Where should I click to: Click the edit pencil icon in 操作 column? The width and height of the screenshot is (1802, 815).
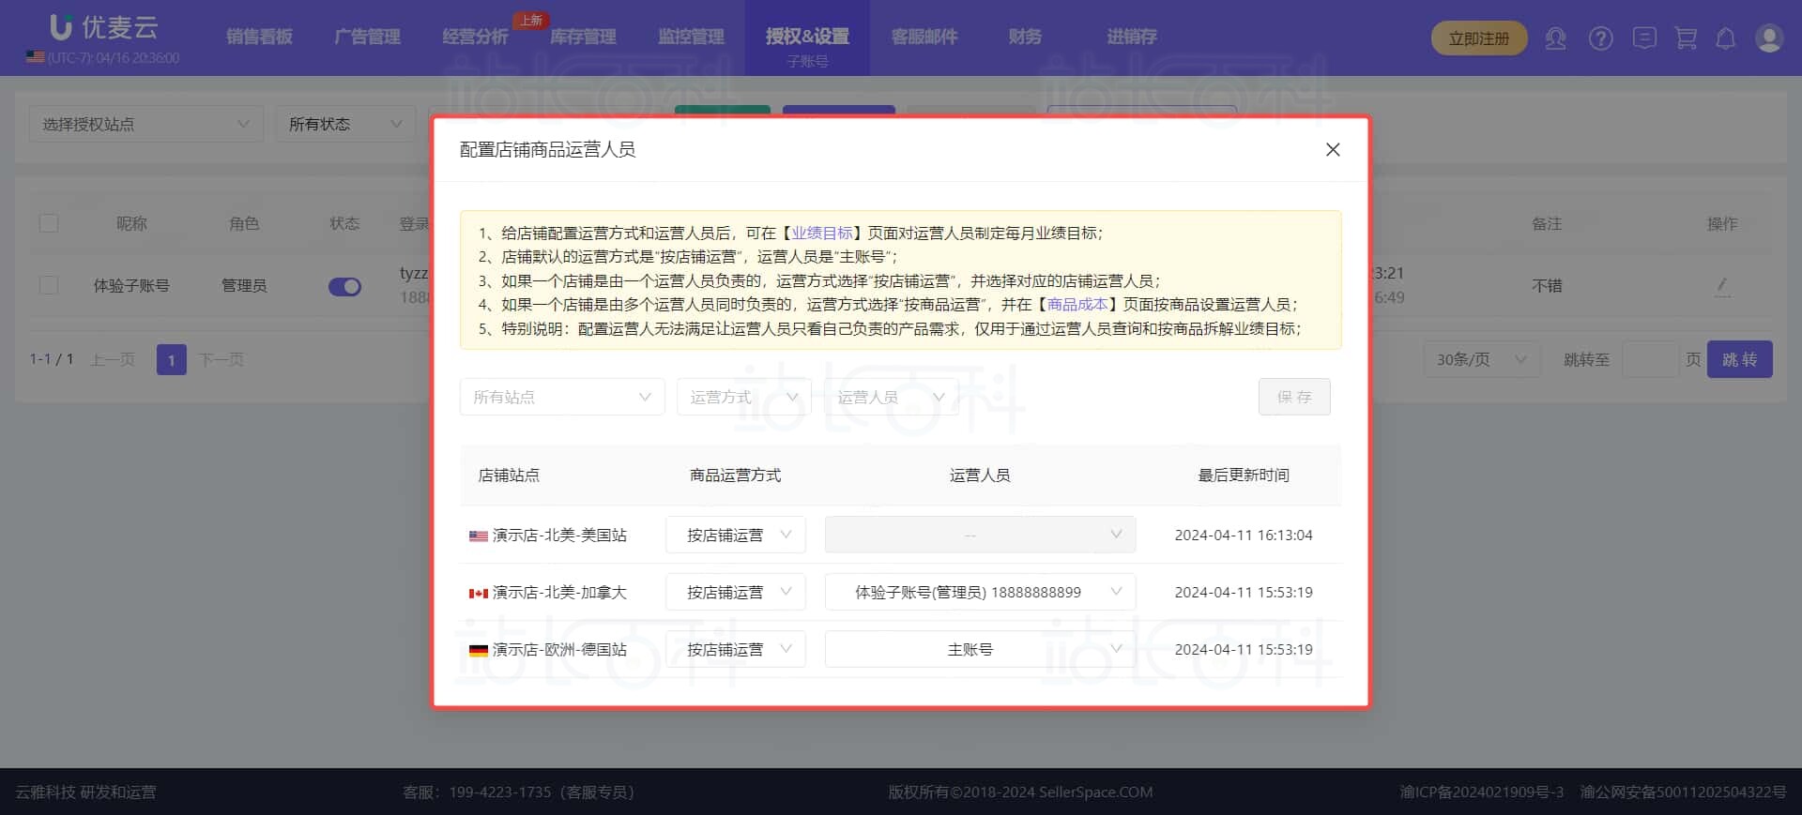pos(1721,285)
